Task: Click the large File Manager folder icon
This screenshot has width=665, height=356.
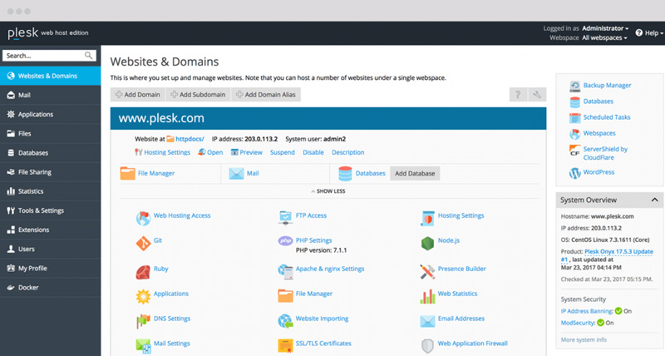Action: (x=128, y=173)
